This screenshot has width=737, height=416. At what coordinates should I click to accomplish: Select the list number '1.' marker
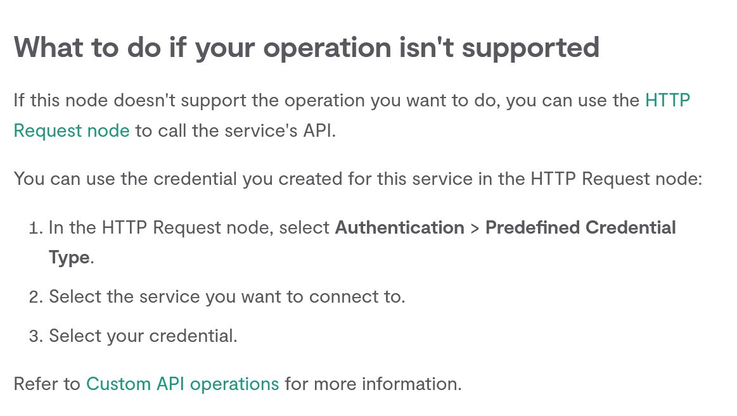click(x=36, y=228)
